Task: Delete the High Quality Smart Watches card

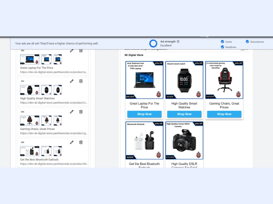Action: pyautogui.click(x=81, y=81)
